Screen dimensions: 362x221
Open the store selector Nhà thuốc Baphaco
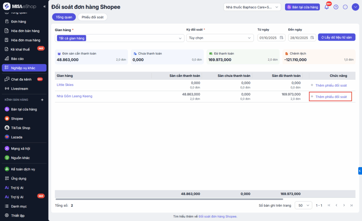click(252, 7)
